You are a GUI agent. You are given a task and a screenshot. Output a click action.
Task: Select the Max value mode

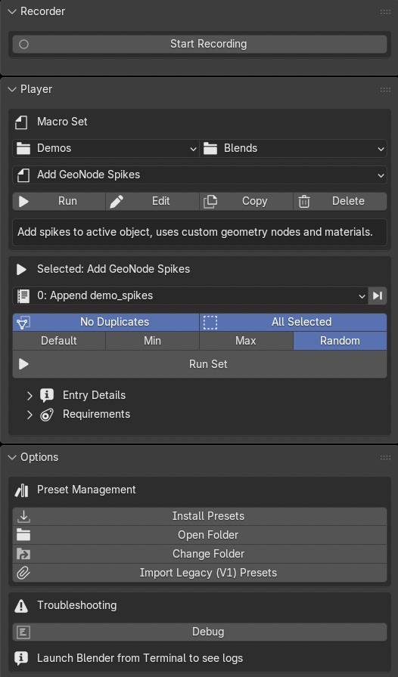(x=246, y=341)
